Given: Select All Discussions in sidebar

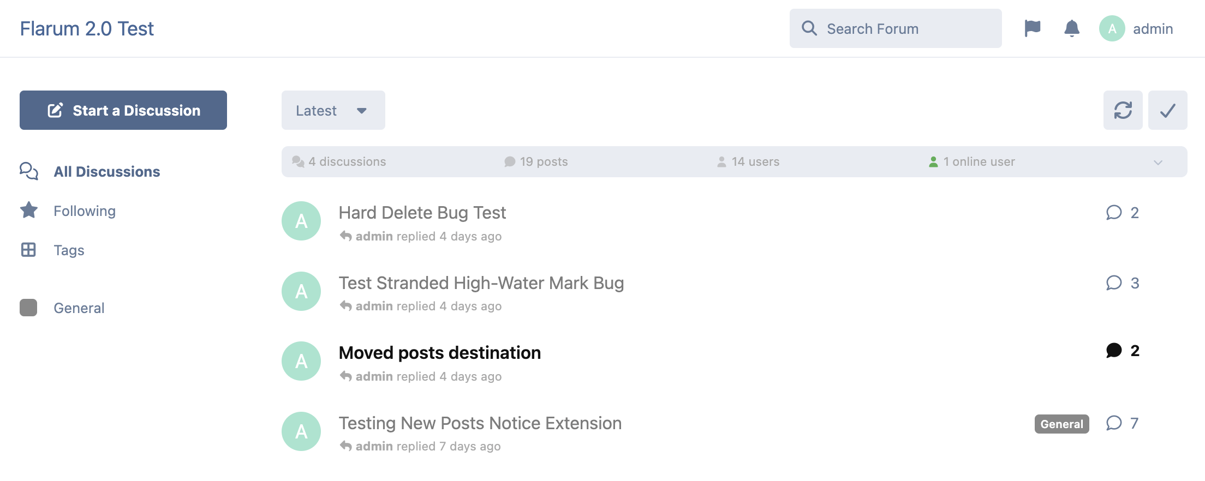Looking at the screenshot, I should click(106, 172).
